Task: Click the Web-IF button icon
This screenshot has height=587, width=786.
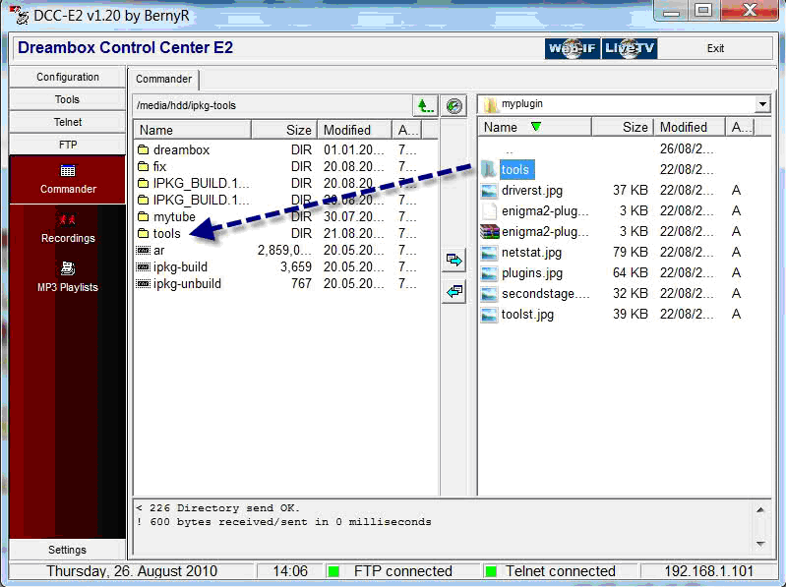Action: point(572,48)
